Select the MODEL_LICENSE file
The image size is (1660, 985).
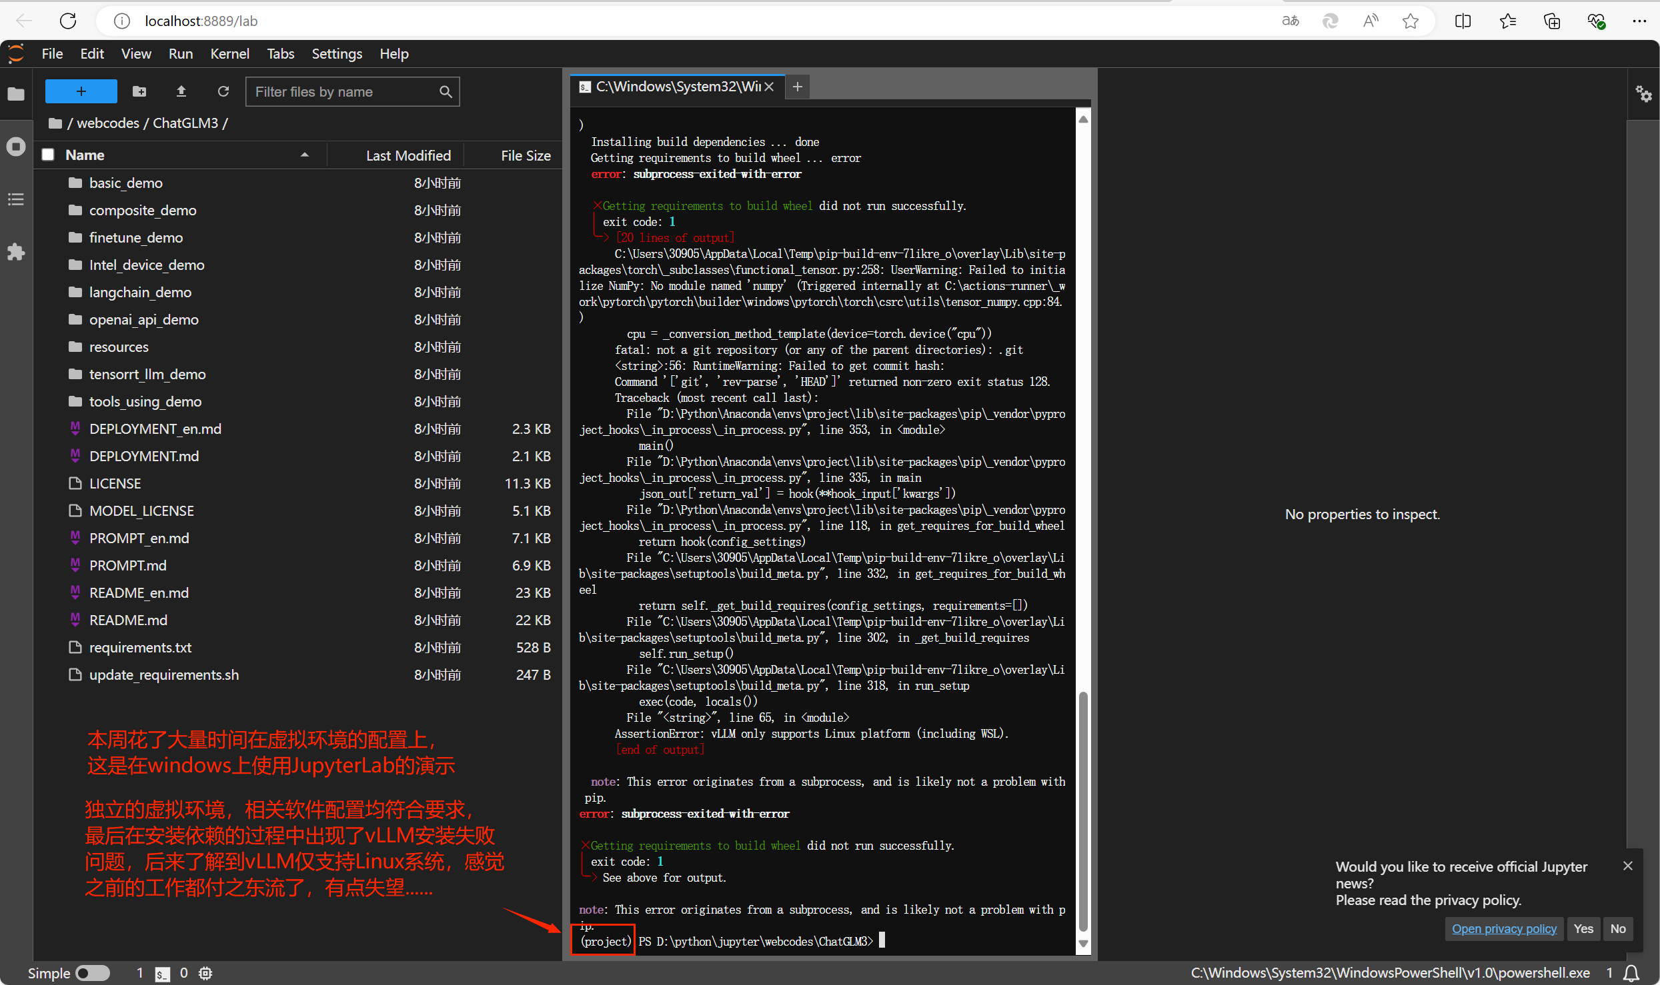click(x=297, y=510)
